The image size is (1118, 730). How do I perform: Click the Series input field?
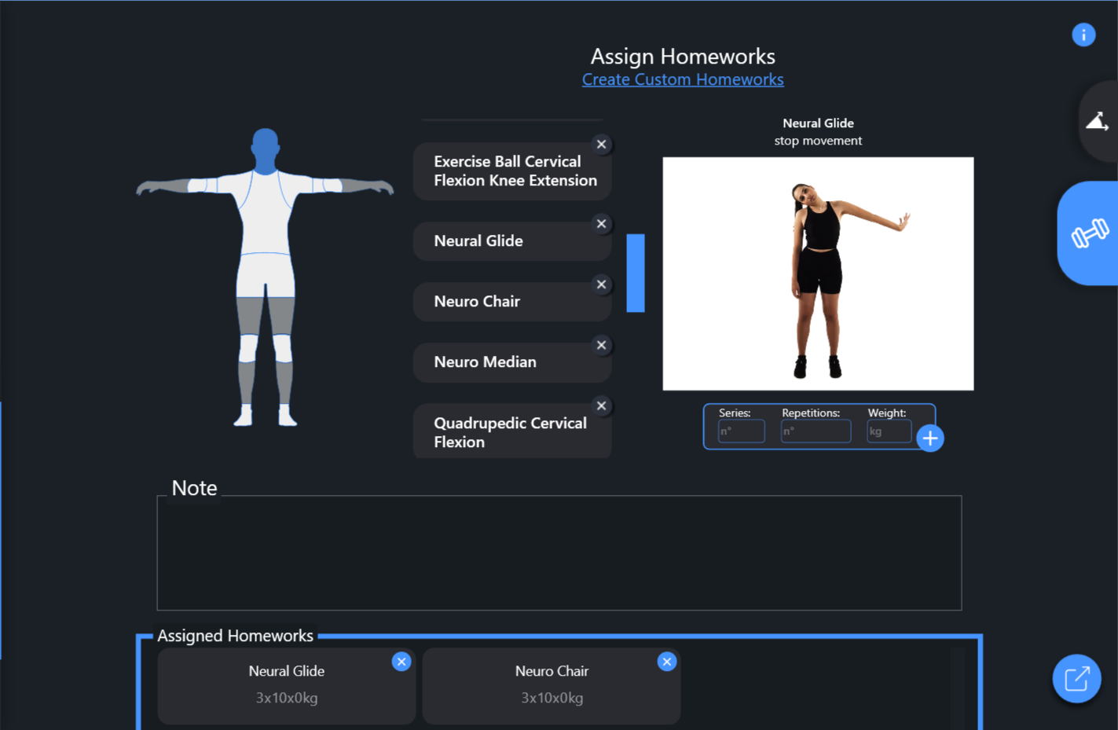click(x=741, y=431)
